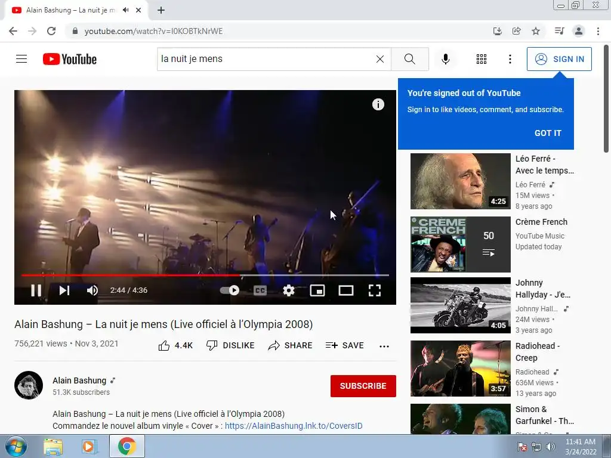This screenshot has height=458, width=611.
Task: Reload the current page
Action: tap(51, 31)
